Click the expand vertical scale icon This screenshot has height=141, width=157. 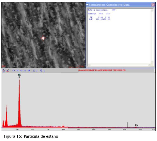point(21,71)
